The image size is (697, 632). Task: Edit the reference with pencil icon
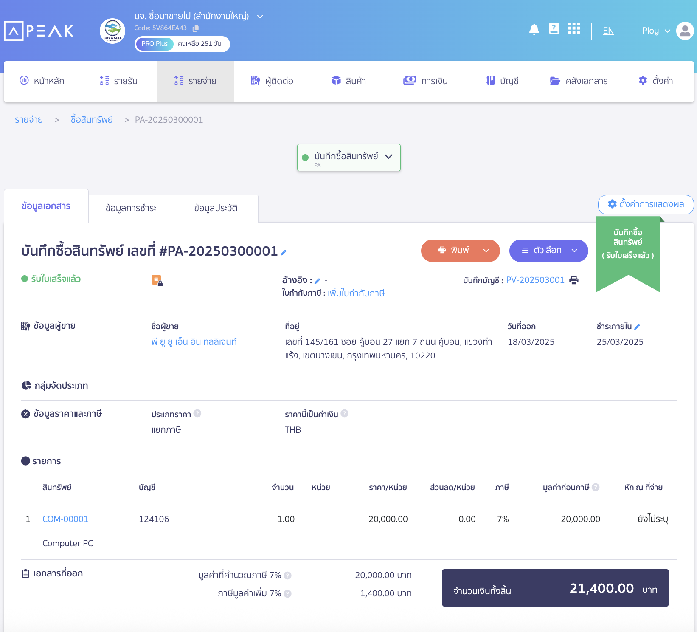click(318, 281)
